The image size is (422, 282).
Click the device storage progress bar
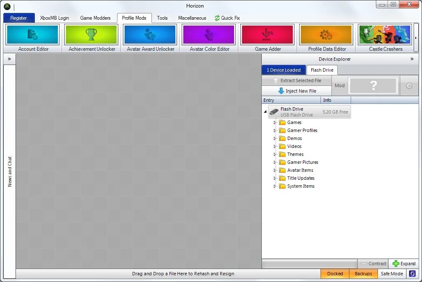(310, 264)
